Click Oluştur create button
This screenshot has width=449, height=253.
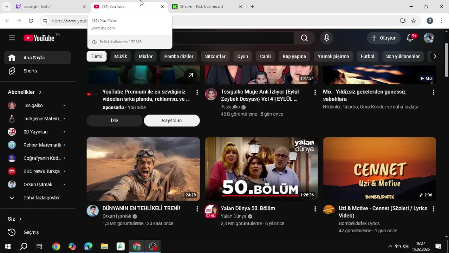[383, 38]
